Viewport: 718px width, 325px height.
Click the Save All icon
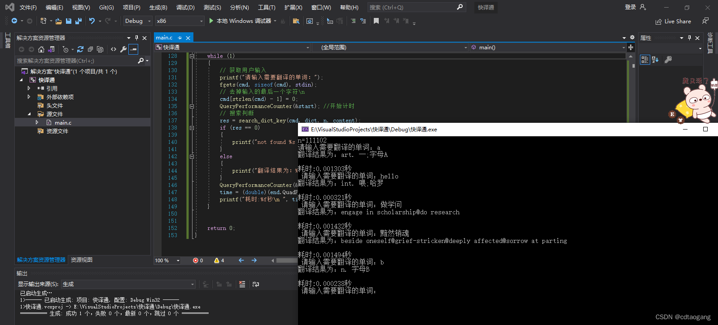(79, 21)
